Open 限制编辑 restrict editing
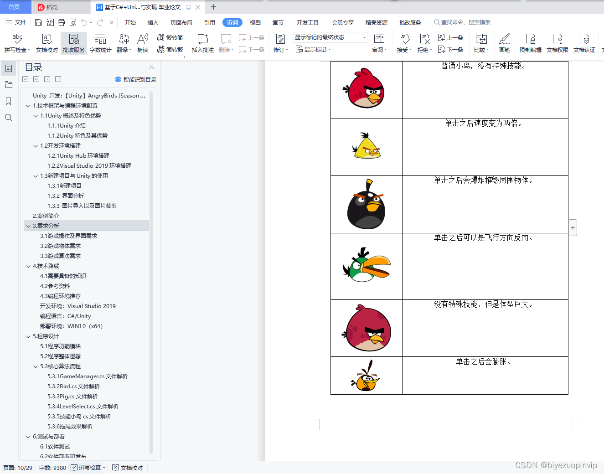The width and height of the screenshot is (604, 474). [x=530, y=43]
